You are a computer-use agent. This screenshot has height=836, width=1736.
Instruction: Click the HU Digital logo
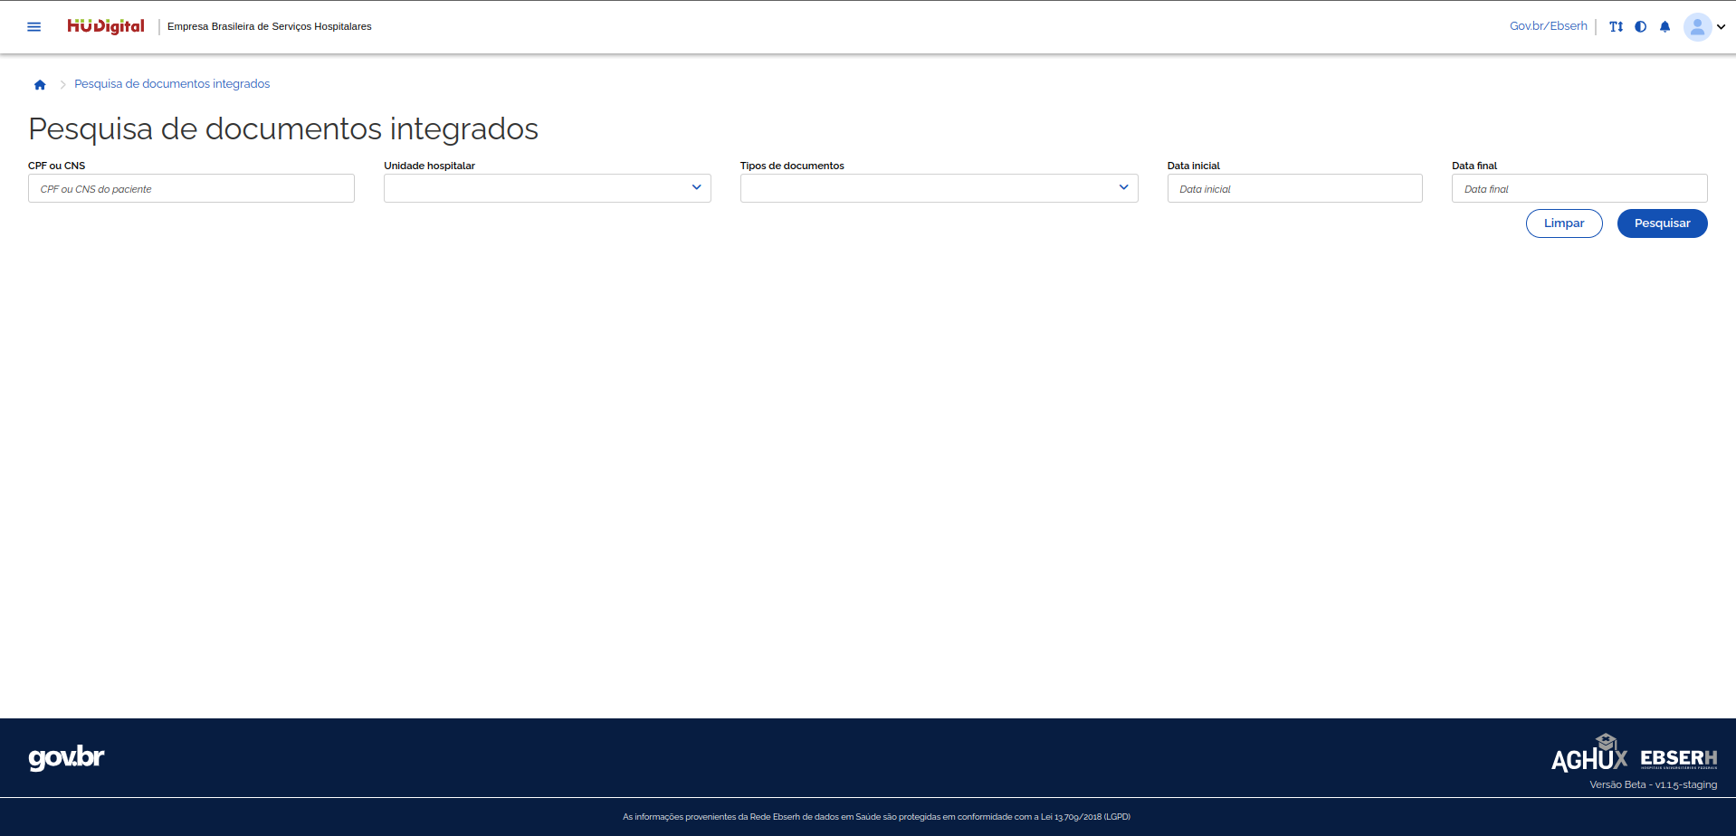tap(106, 26)
